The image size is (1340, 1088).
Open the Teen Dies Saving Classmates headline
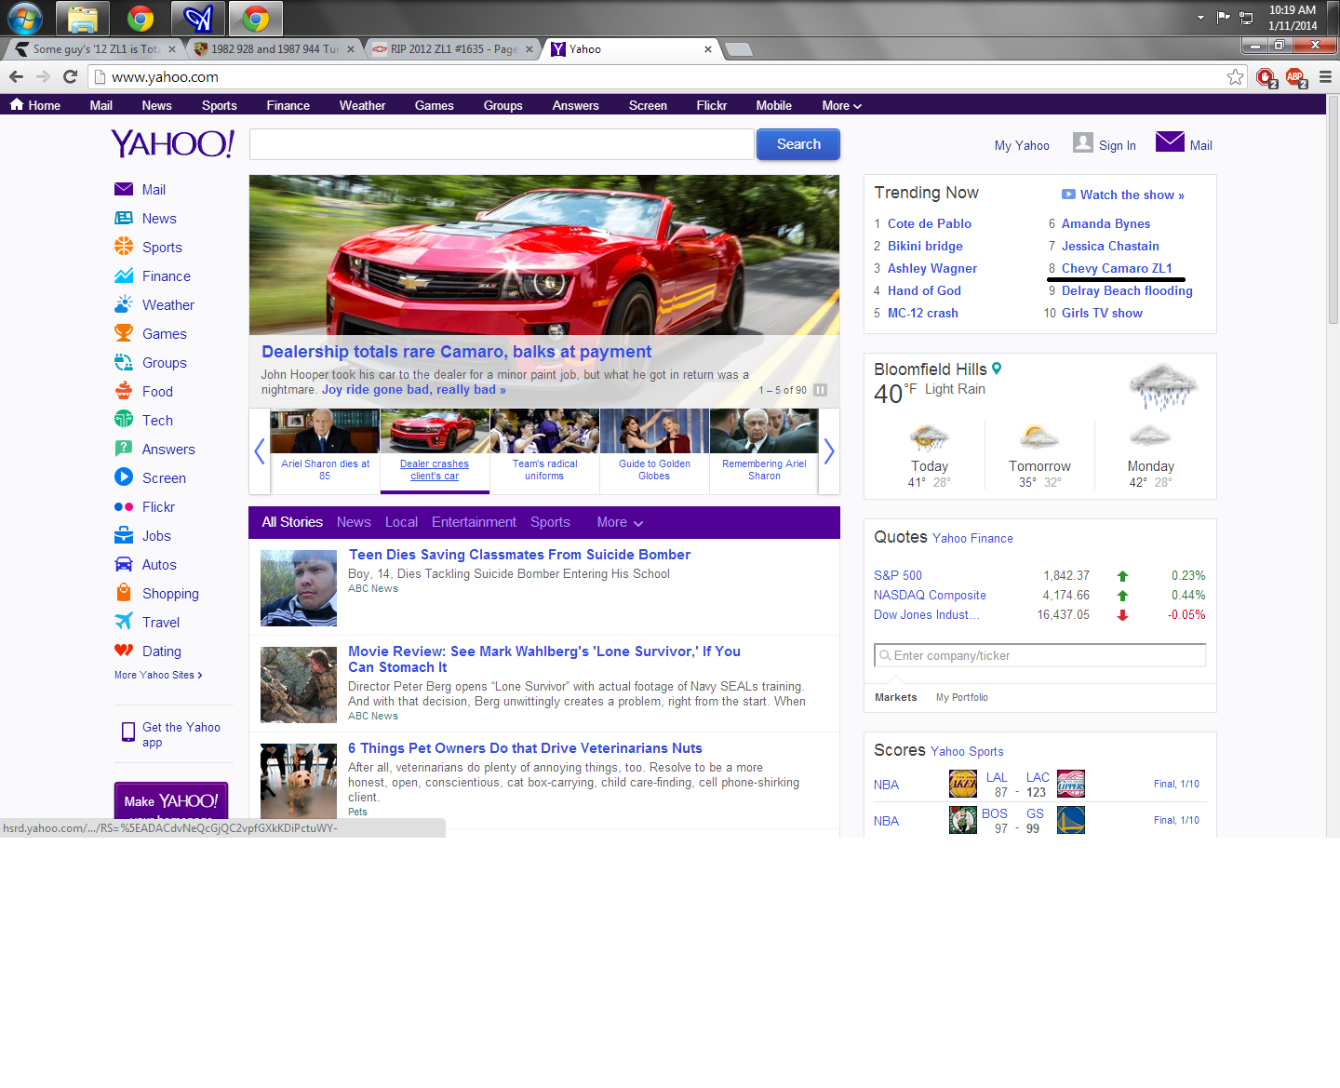519,555
